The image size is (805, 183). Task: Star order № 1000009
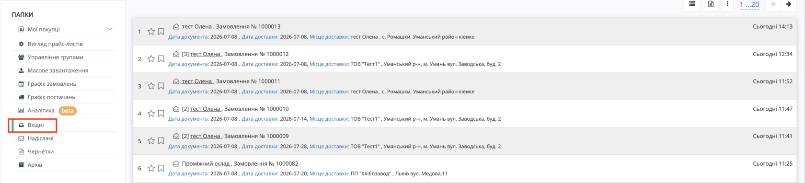coord(151,141)
